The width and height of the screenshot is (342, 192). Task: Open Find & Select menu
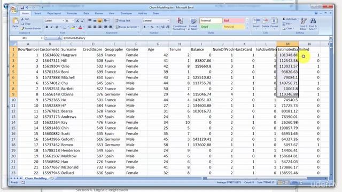click(313, 23)
